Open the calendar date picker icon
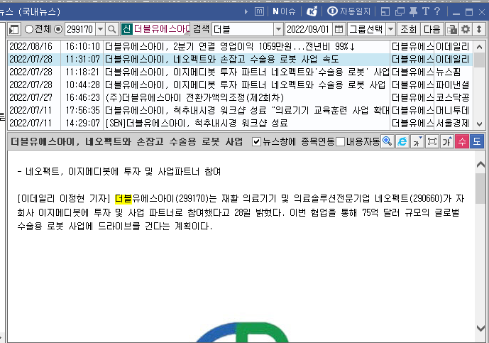 [339, 29]
